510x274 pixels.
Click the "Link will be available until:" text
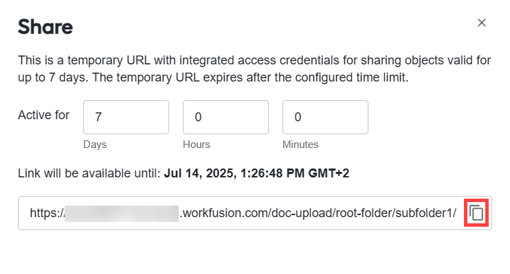pyautogui.click(x=89, y=173)
